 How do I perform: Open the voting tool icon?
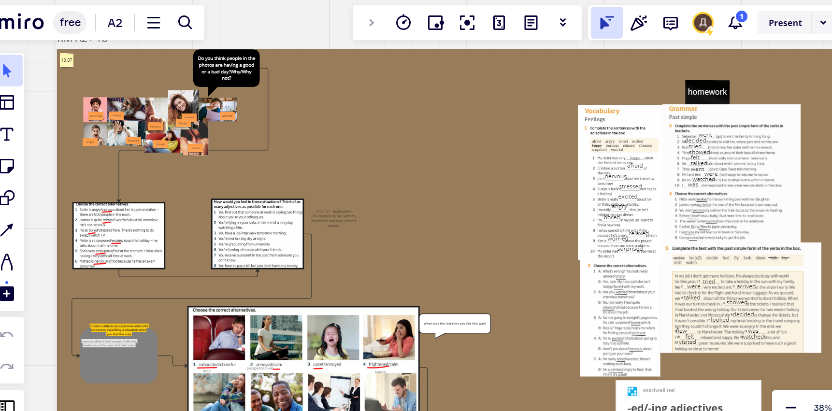(435, 23)
